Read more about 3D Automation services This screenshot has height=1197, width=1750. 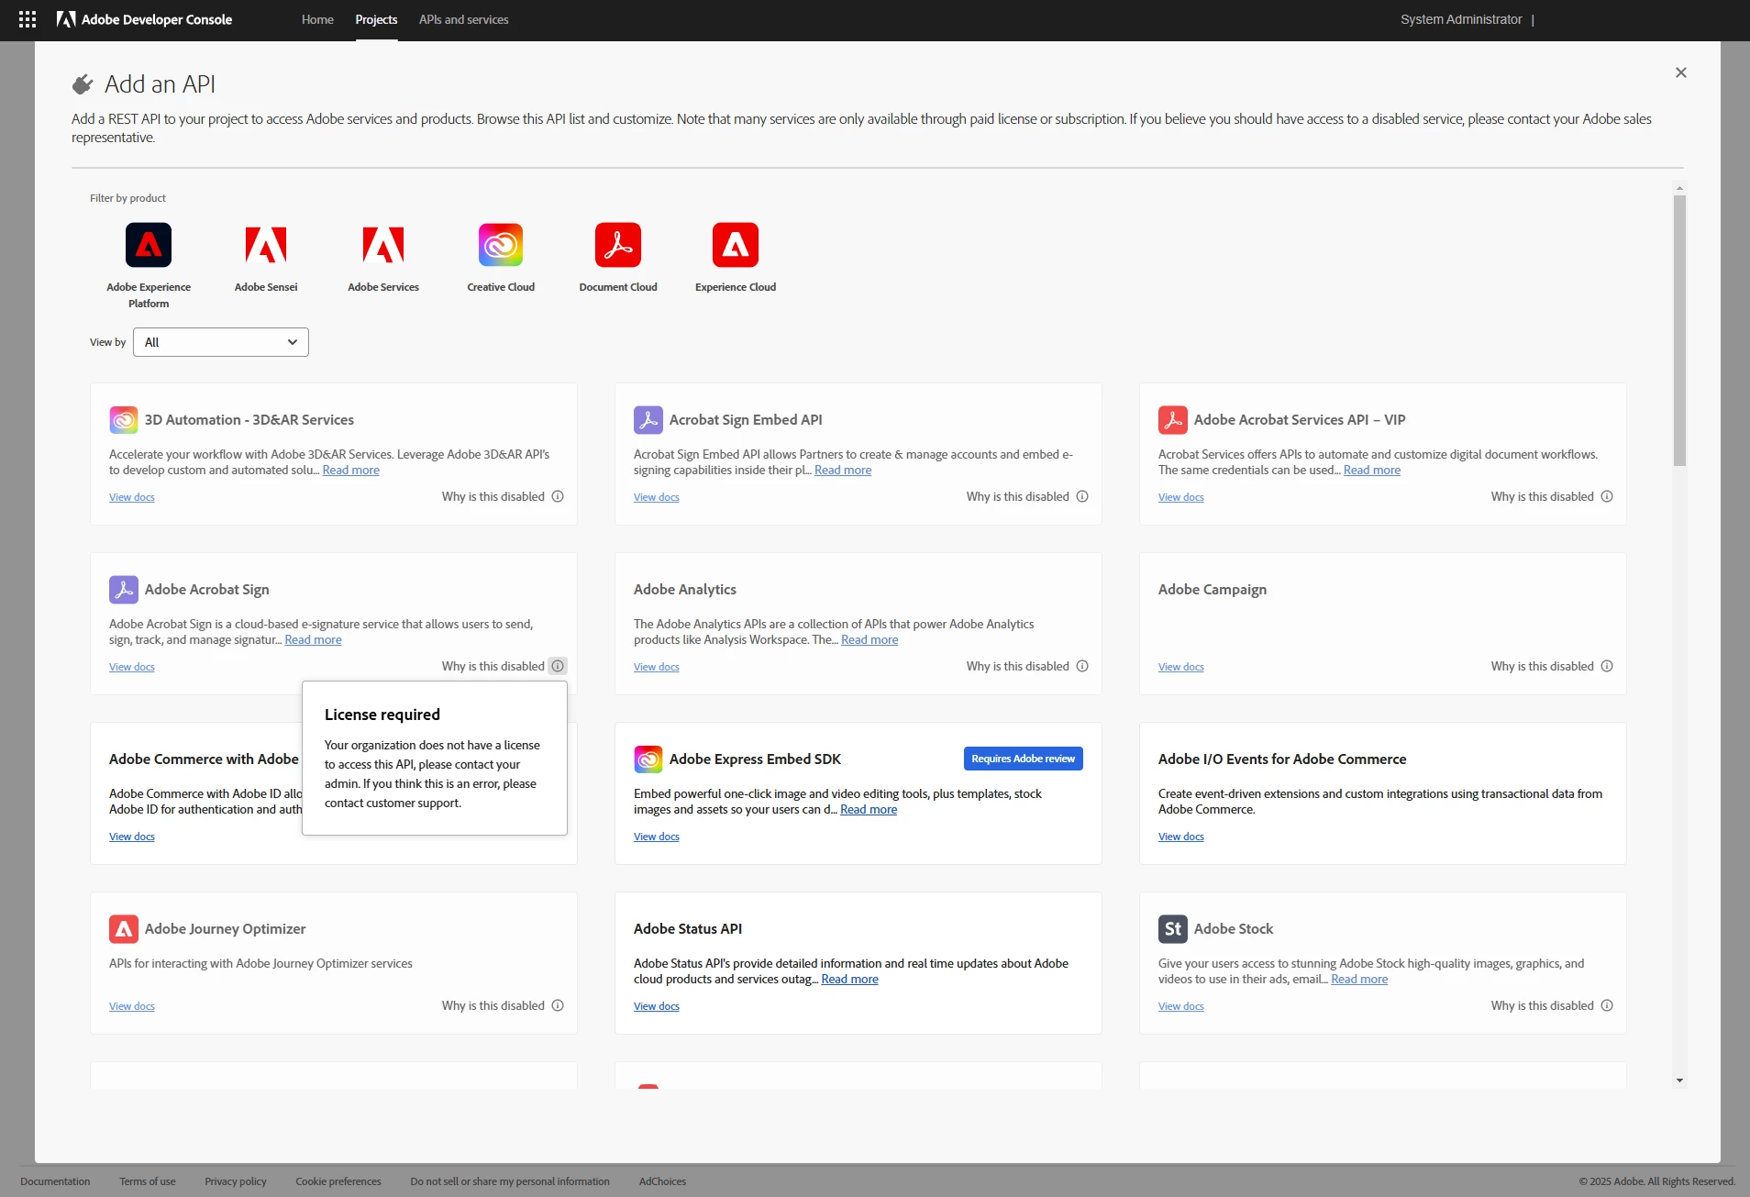coord(350,471)
